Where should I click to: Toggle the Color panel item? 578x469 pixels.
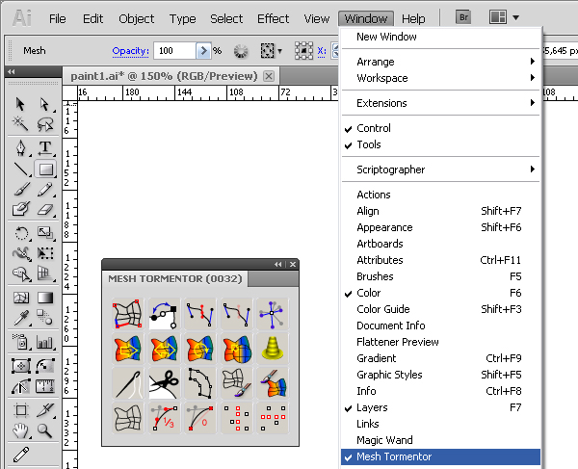(440, 293)
